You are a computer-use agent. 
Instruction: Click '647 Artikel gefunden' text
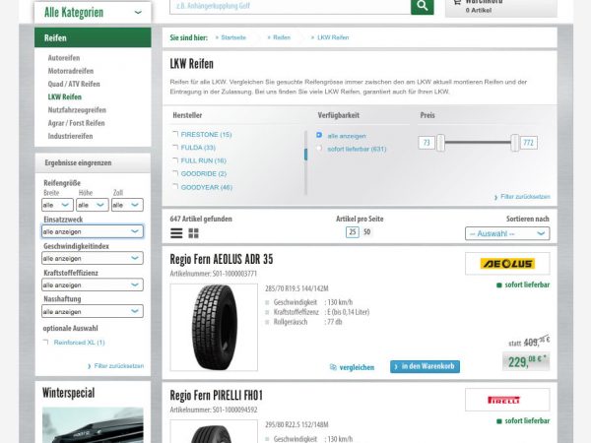coord(201,219)
